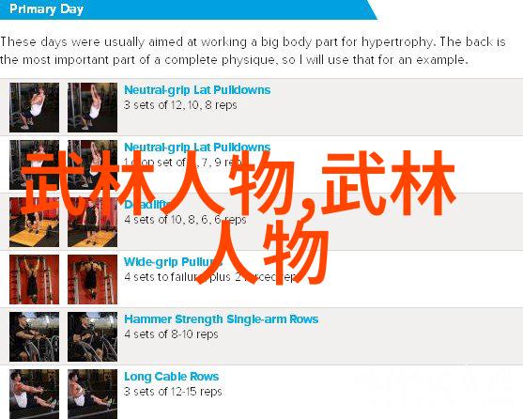The height and width of the screenshot is (419, 523).
Task: Open the first Neutral-grip Lat Pulldowns link
Action: pyautogui.click(x=197, y=90)
